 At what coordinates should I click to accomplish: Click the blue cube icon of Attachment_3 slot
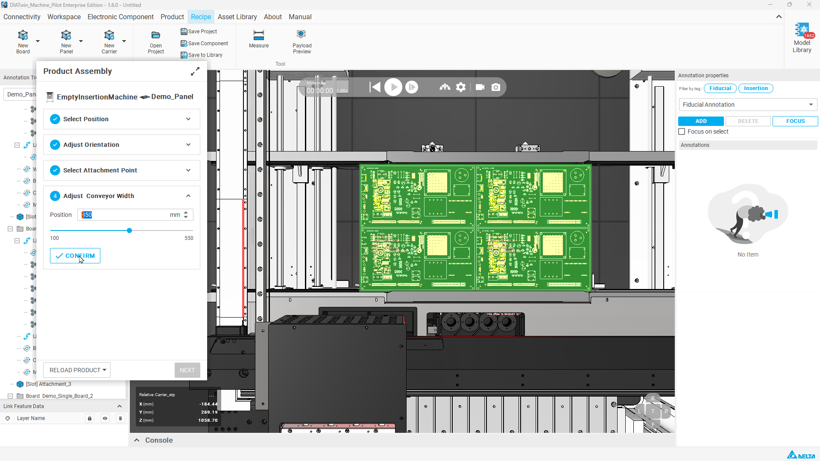pyautogui.click(x=20, y=384)
